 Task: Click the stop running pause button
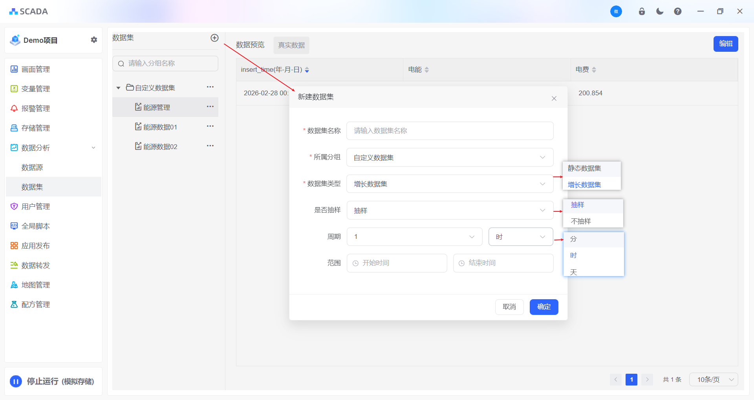pyautogui.click(x=16, y=381)
